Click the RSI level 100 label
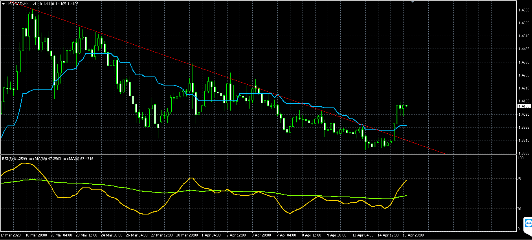This screenshot has width=532, height=240. point(521,158)
